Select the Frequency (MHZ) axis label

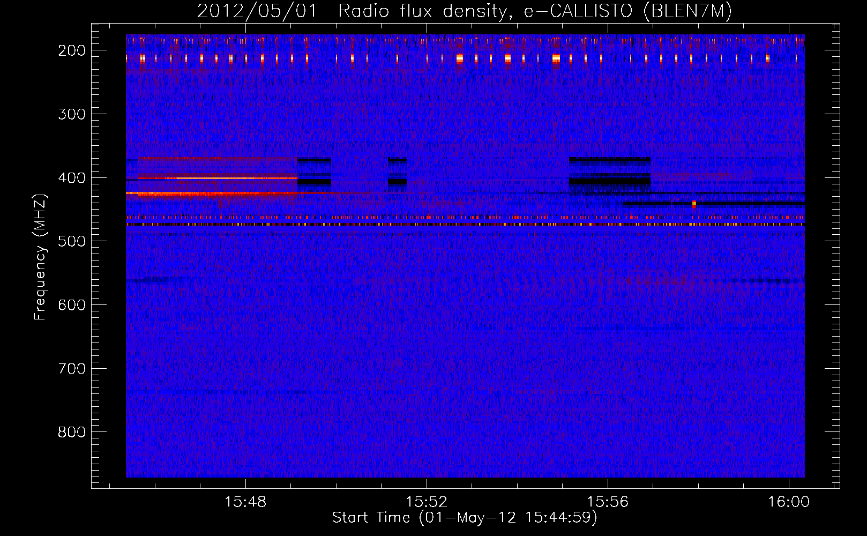40,257
